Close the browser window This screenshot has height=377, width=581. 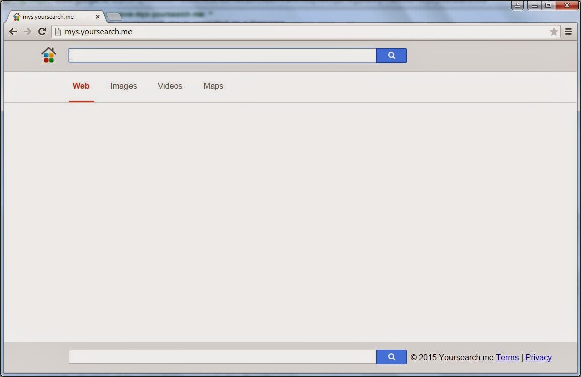pyautogui.click(x=566, y=5)
